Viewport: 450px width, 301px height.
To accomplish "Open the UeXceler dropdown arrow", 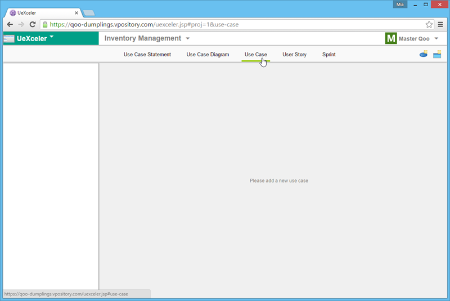I will [52, 37].
